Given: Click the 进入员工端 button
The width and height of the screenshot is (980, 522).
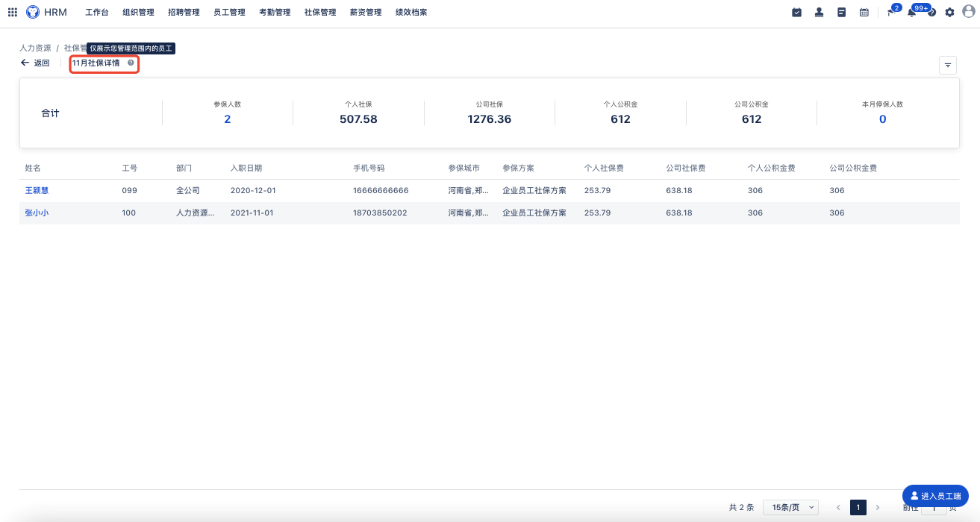Looking at the screenshot, I should coord(936,496).
